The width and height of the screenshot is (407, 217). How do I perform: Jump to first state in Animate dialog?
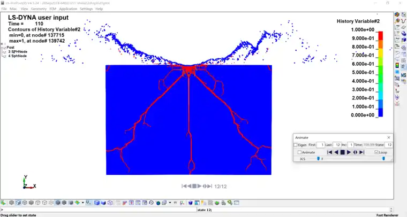330,152
